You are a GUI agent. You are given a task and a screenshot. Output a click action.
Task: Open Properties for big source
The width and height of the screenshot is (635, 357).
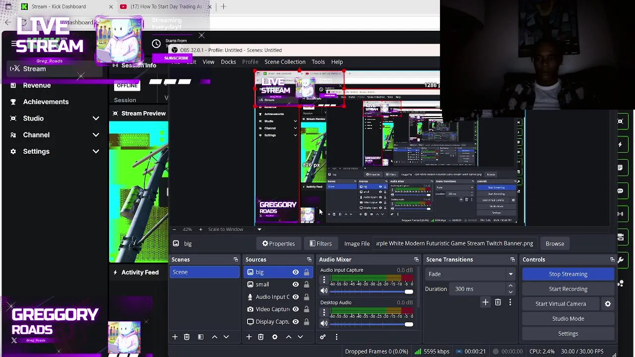278,243
